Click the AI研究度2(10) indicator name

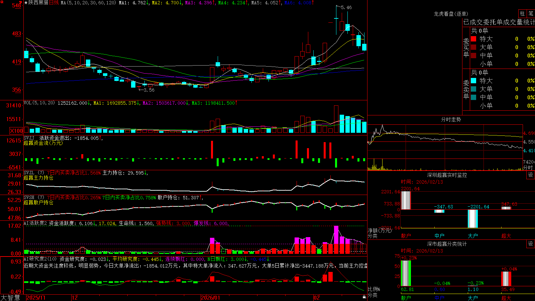[x=40, y=259]
